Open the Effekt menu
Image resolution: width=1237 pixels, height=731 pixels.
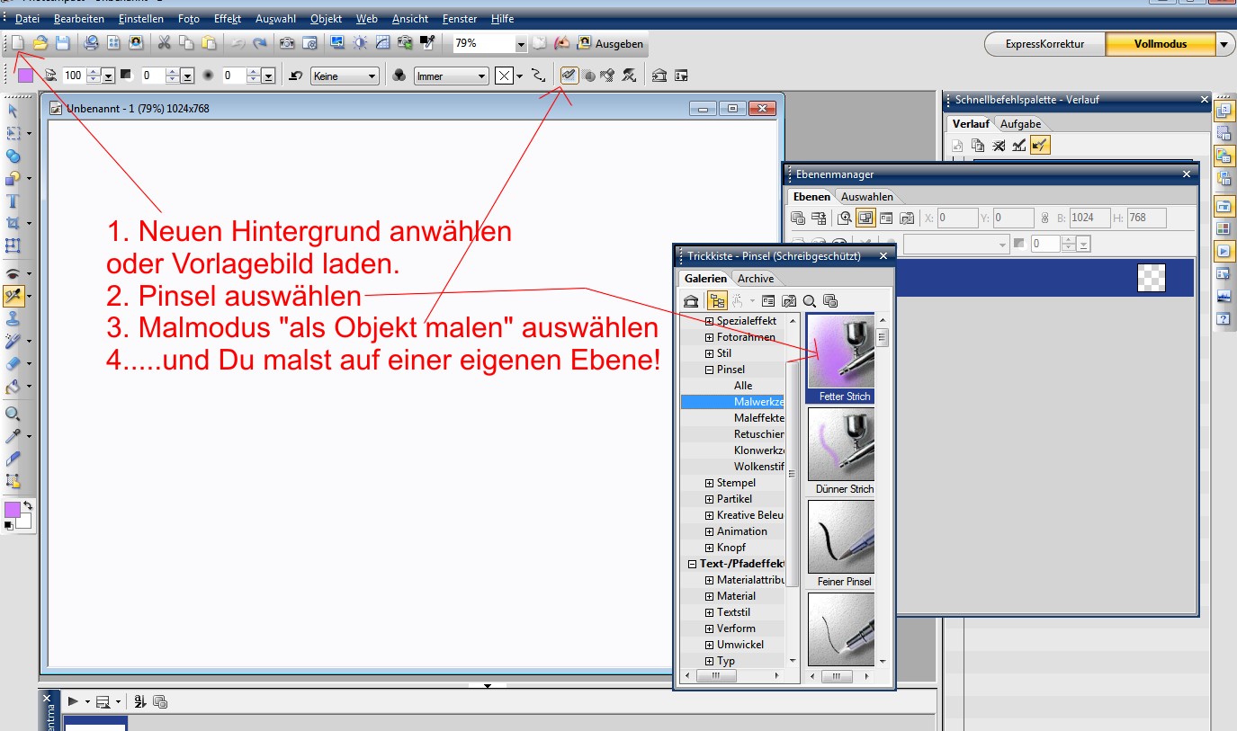click(x=228, y=18)
